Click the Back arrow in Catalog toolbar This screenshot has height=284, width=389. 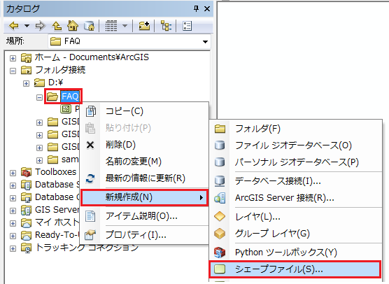14,26
